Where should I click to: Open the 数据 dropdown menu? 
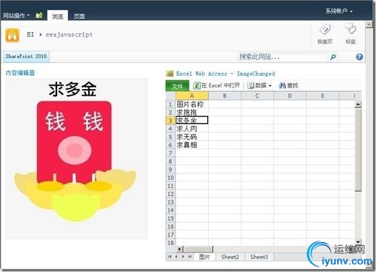pyautogui.click(x=259, y=85)
